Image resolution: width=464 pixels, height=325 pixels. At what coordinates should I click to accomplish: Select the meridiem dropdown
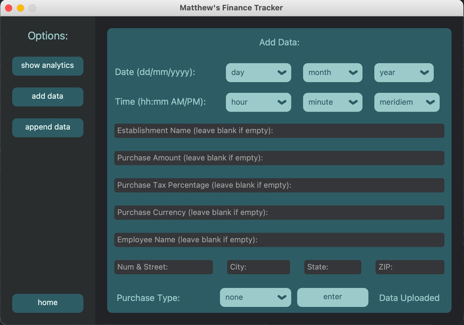[407, 102]
